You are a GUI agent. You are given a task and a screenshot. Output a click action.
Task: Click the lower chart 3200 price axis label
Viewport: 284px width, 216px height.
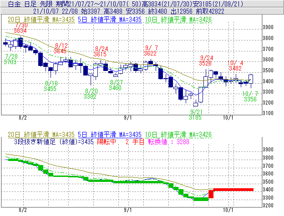coord(268,206)
